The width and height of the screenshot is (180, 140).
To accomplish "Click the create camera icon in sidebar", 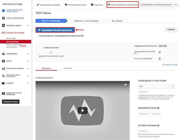I will (x=3, y=83).
